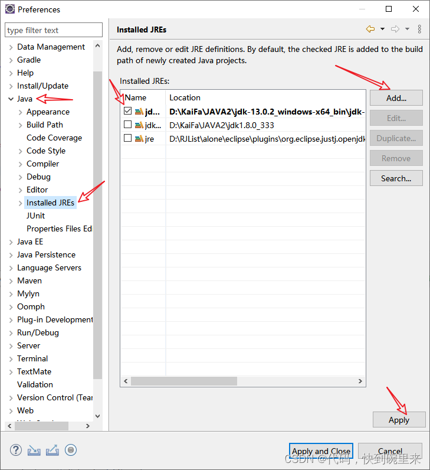Select the Compiler preference page
The height and width of the screenshot is (470, 430).
pos(43,164)
